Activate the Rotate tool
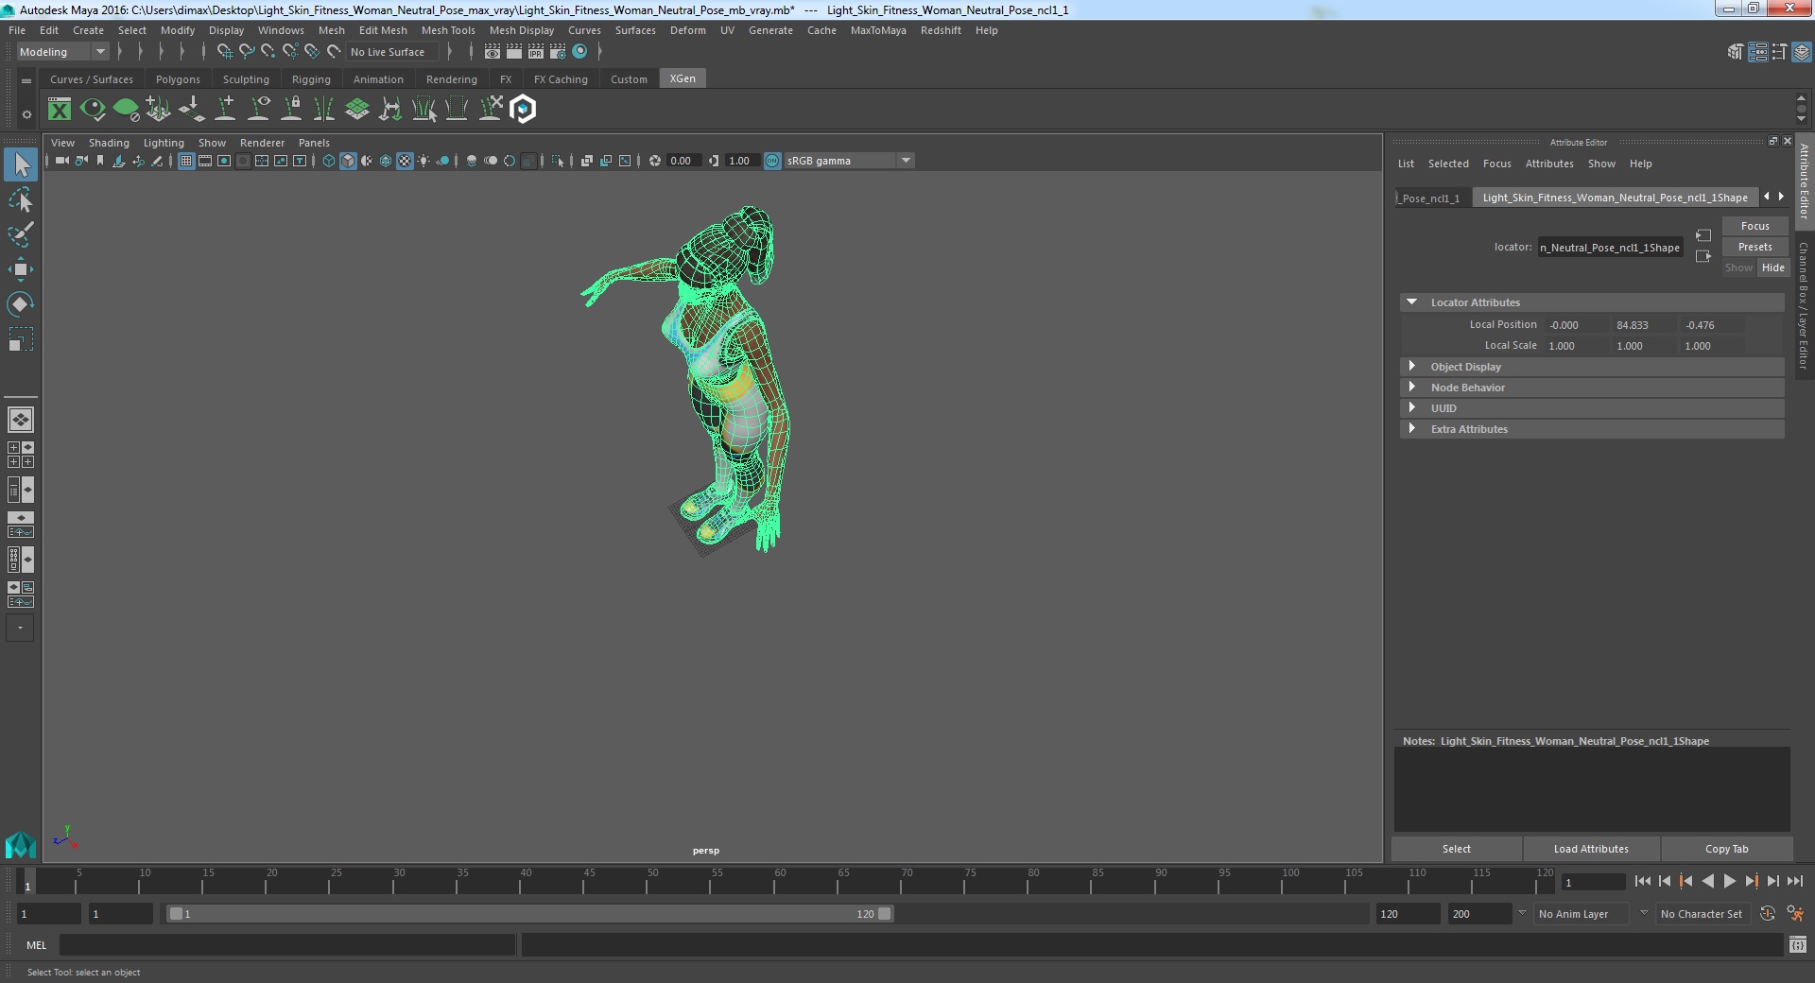 (x=20, y=304)
